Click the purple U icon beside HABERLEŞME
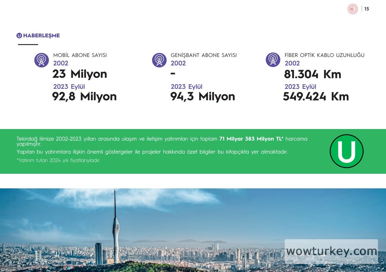The height and width of the screenshot is (272, 386). (19, 36)
